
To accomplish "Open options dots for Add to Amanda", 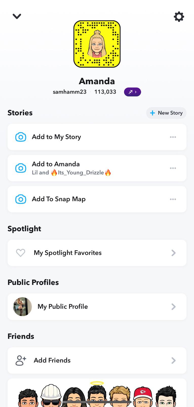I will (x=173, y=168).
